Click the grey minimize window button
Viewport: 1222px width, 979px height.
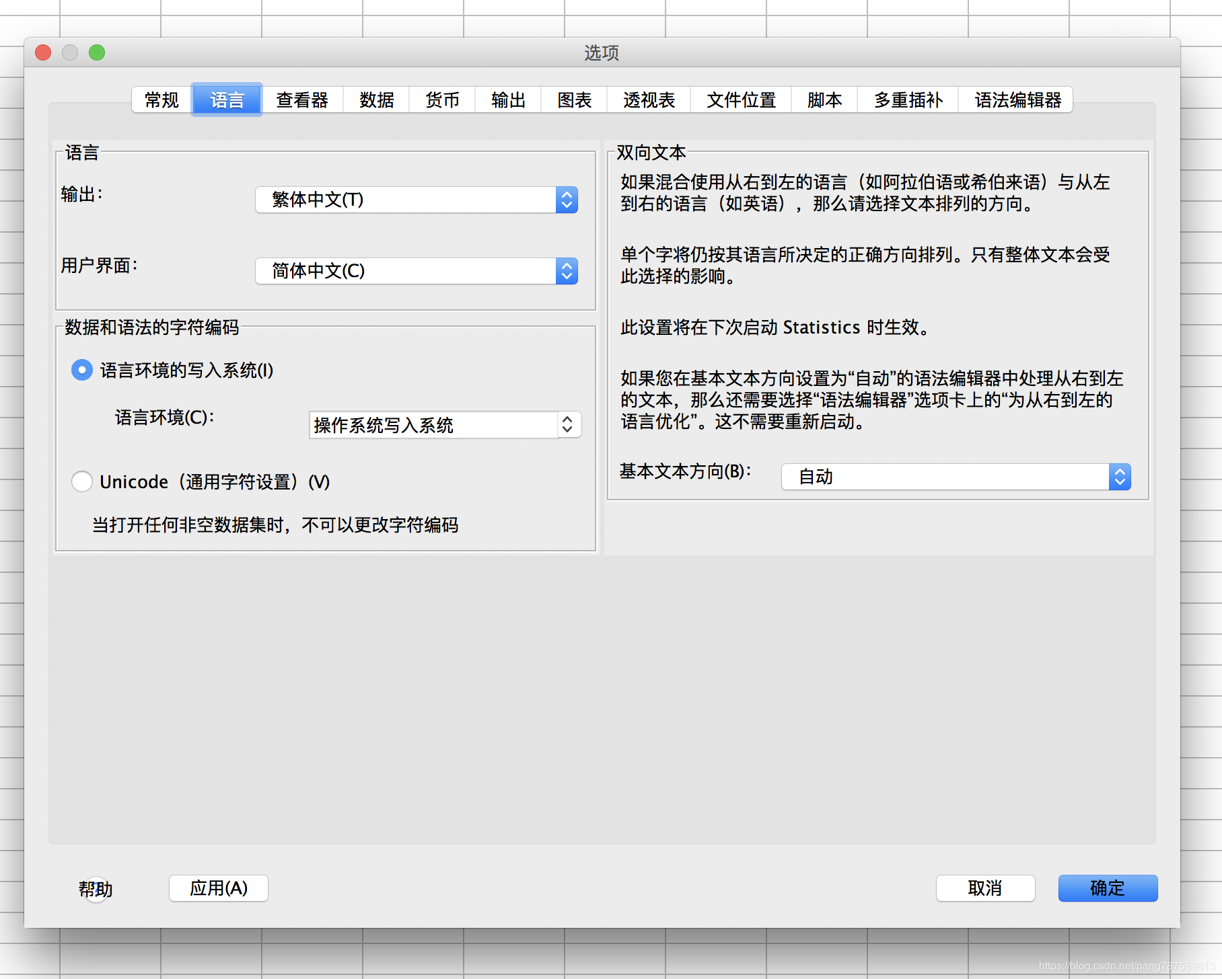click(x=70, y=52)
